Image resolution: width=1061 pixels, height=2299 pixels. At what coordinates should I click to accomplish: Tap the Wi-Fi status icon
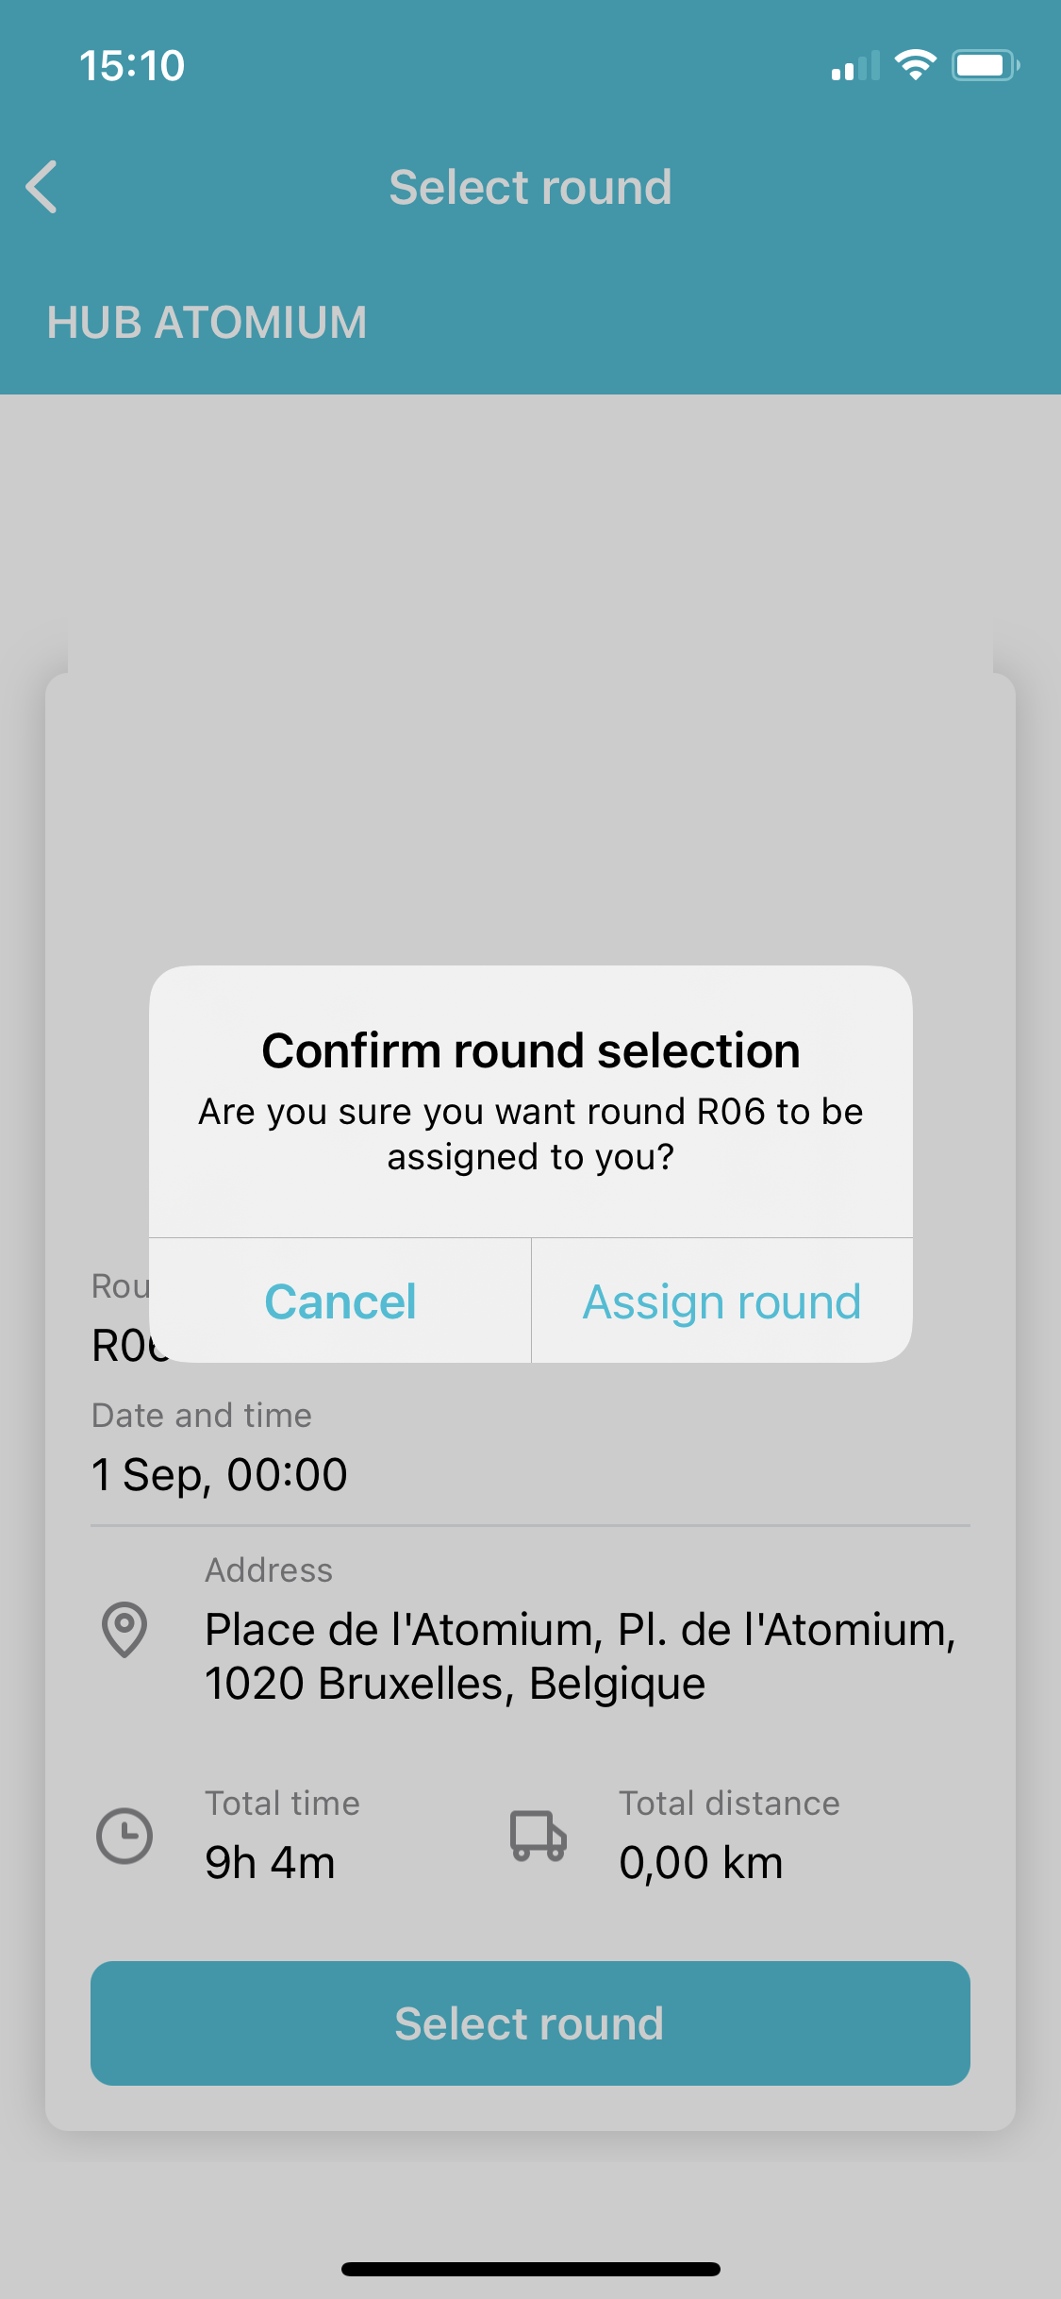coord(915,65)
